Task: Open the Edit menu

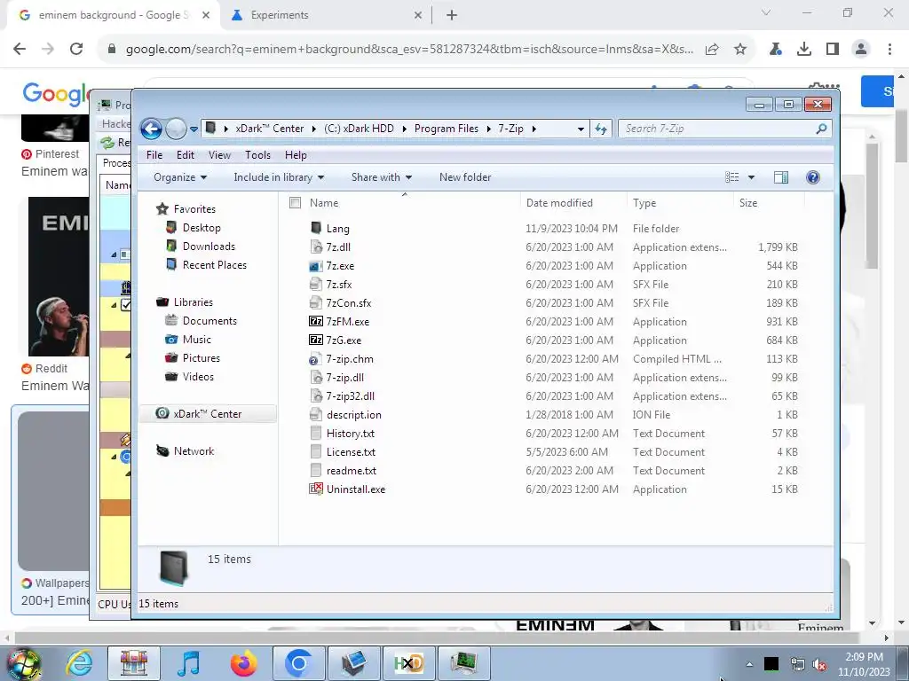Action: [x=186, y=155]
